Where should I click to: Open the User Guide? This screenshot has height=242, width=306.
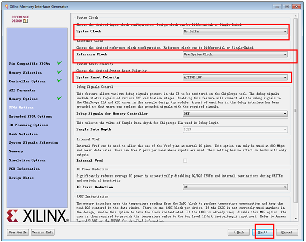[x=17, y=232]
